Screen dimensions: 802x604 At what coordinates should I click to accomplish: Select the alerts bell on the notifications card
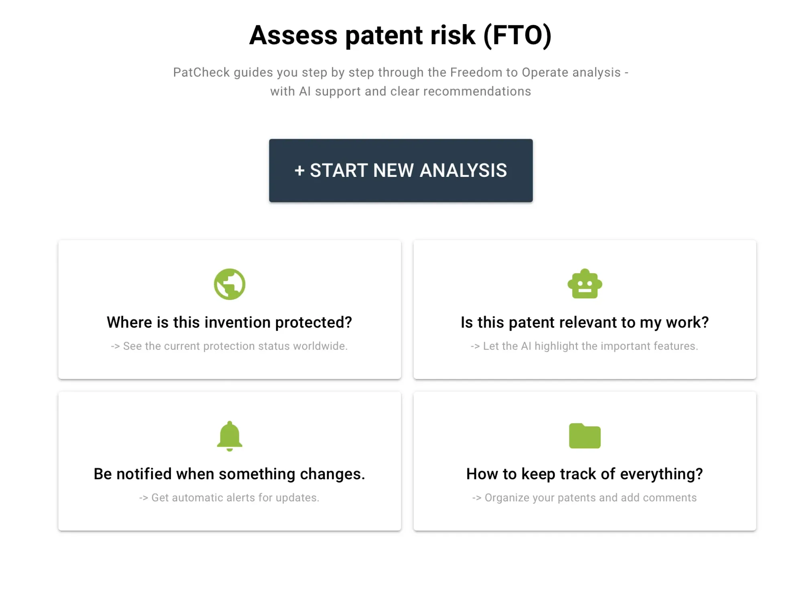pos(229,436)
